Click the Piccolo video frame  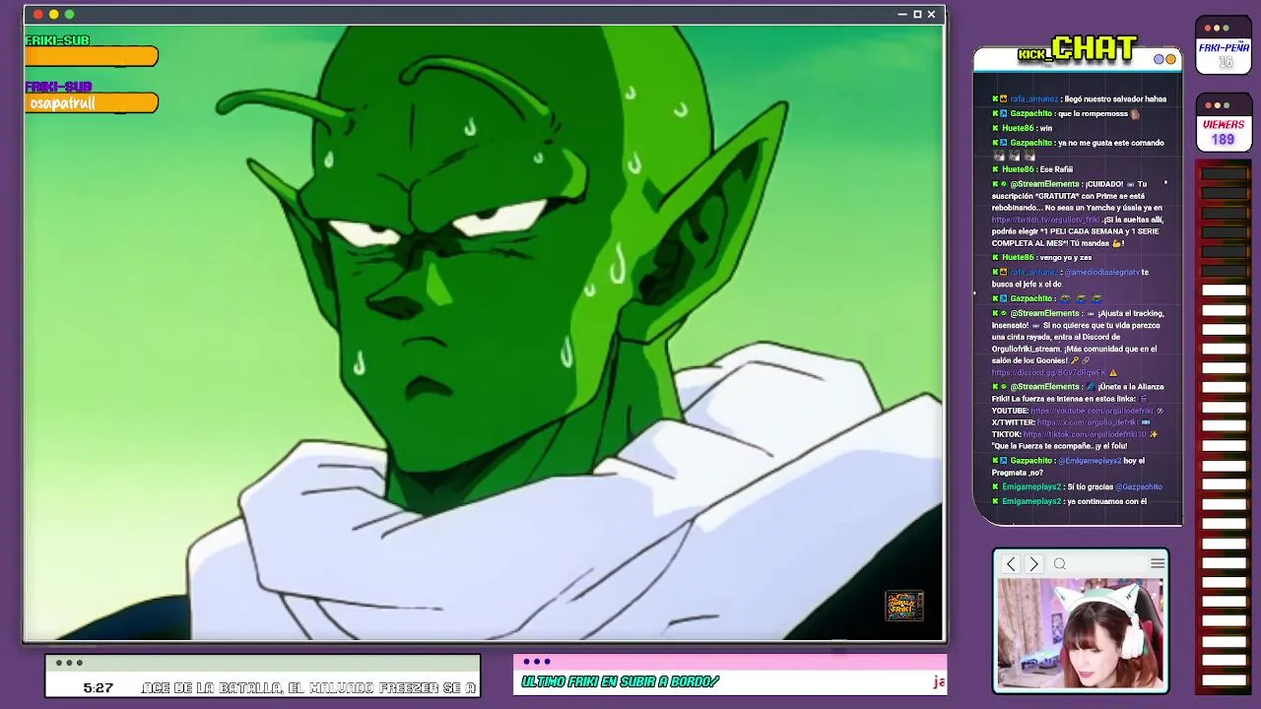click(483, 333)
